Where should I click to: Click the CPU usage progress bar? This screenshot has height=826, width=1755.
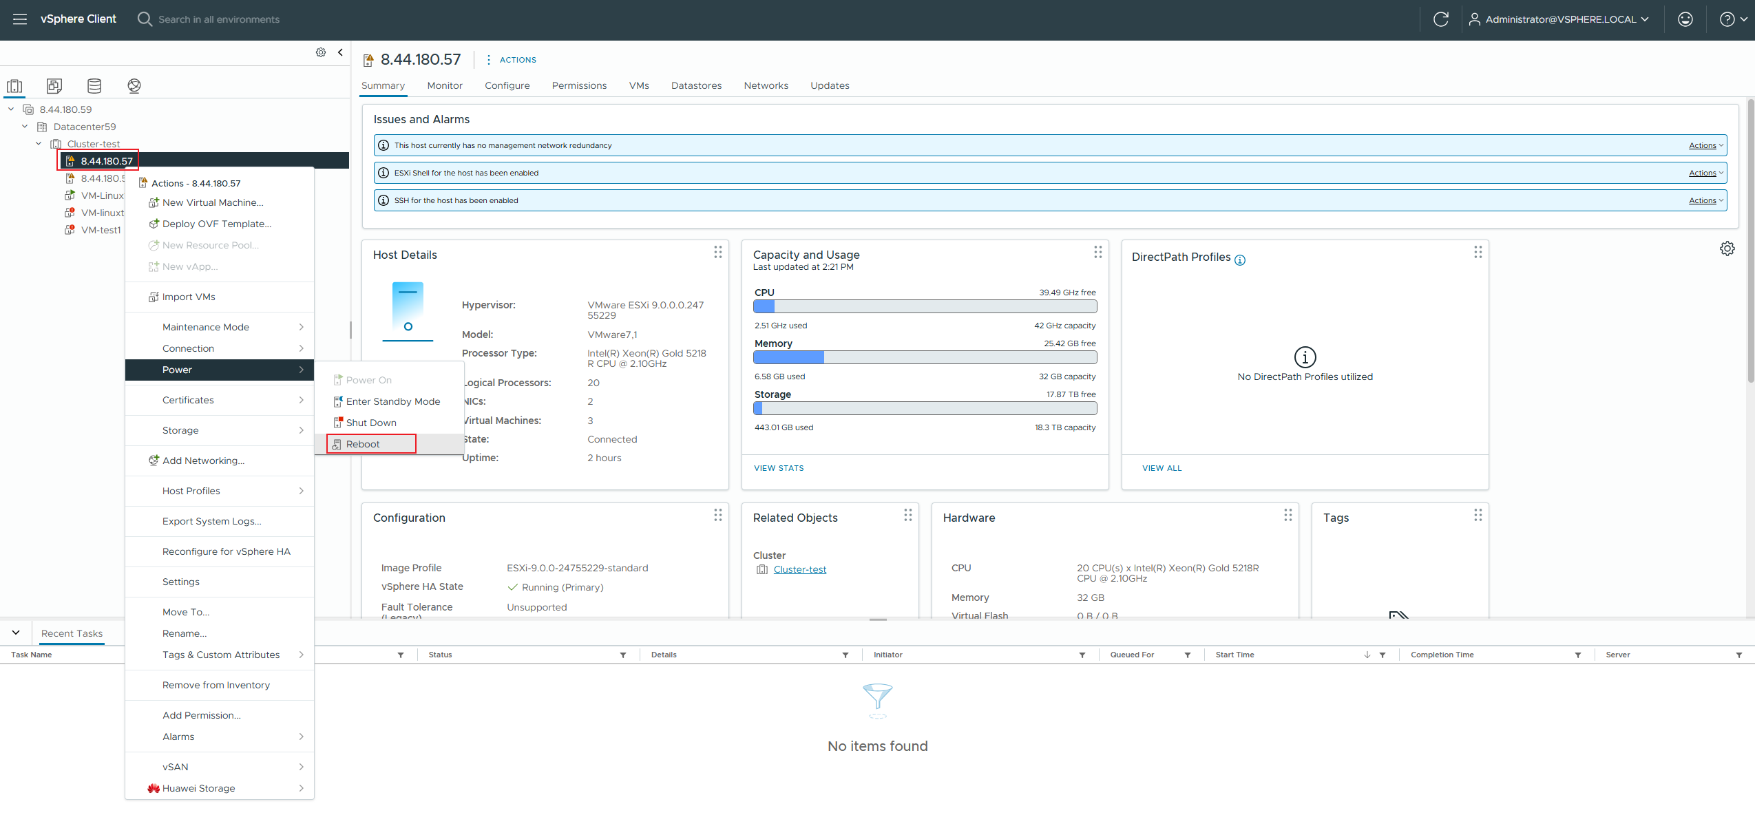pyautogui.click(x=925, y=306)
